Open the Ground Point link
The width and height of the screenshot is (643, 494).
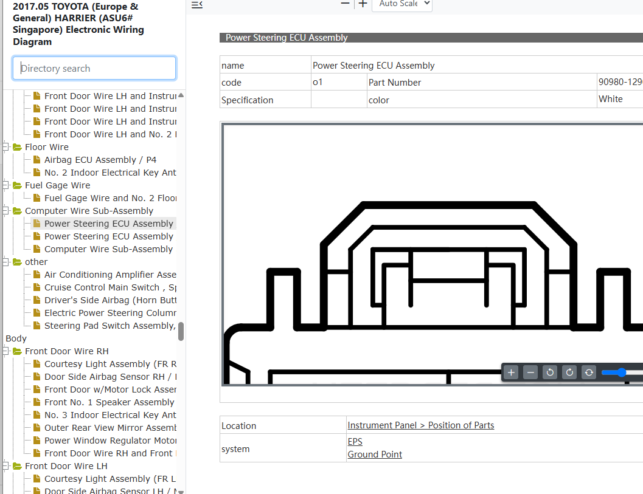(375, 455)
